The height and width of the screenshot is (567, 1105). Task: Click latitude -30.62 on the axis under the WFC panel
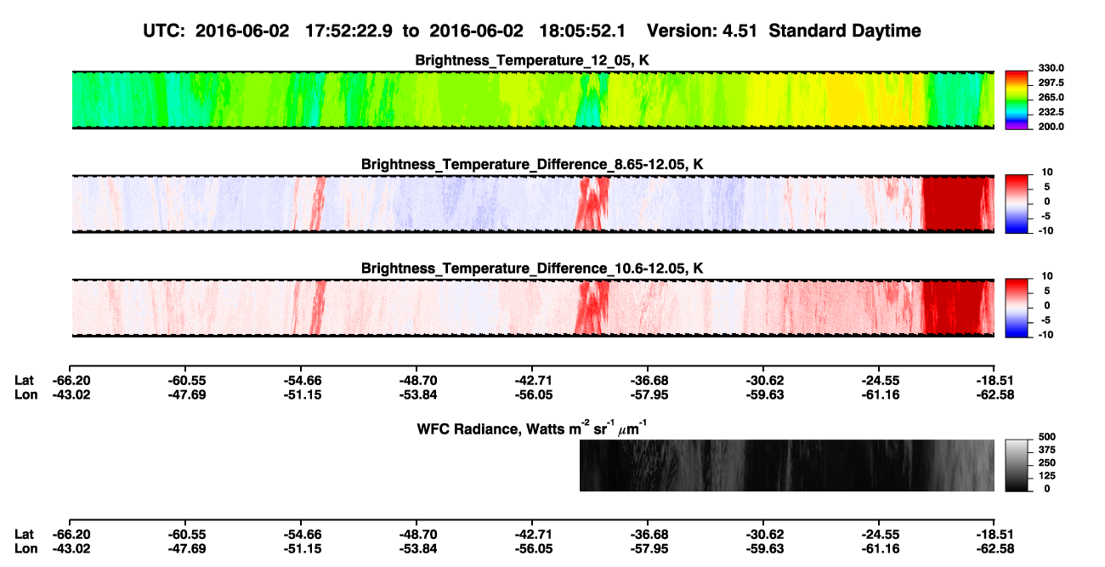click(763, 535)
